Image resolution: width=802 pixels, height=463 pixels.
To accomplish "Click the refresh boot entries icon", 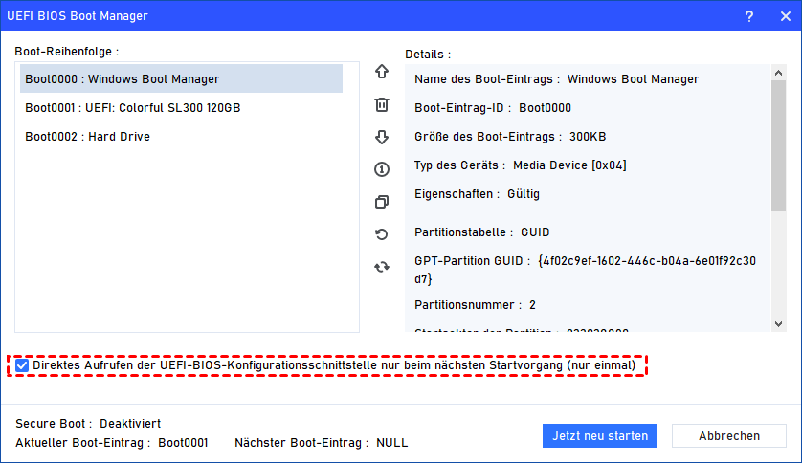I will coord(382,267).
